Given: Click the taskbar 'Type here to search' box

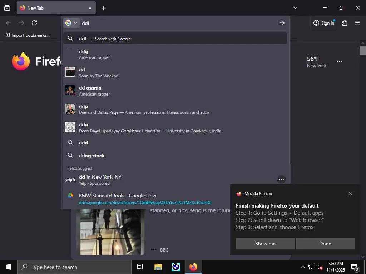Looking at the screenshot, I should [x=74, y=267].
